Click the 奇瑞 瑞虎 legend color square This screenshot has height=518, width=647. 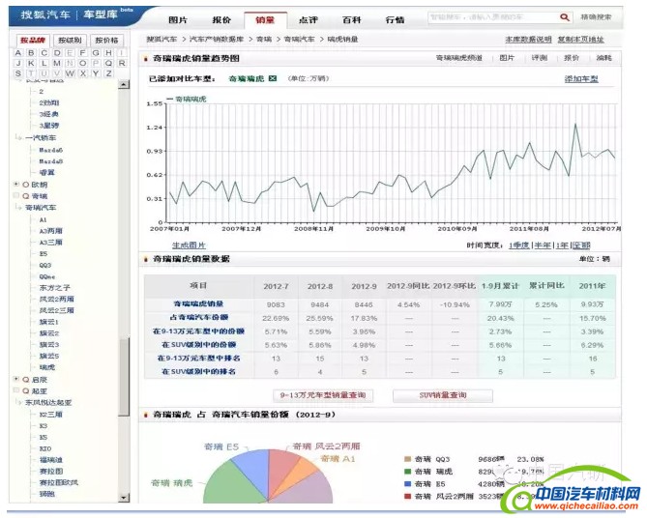pos(408,472)
